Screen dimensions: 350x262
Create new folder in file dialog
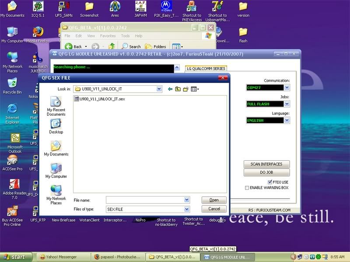point(185,89)
